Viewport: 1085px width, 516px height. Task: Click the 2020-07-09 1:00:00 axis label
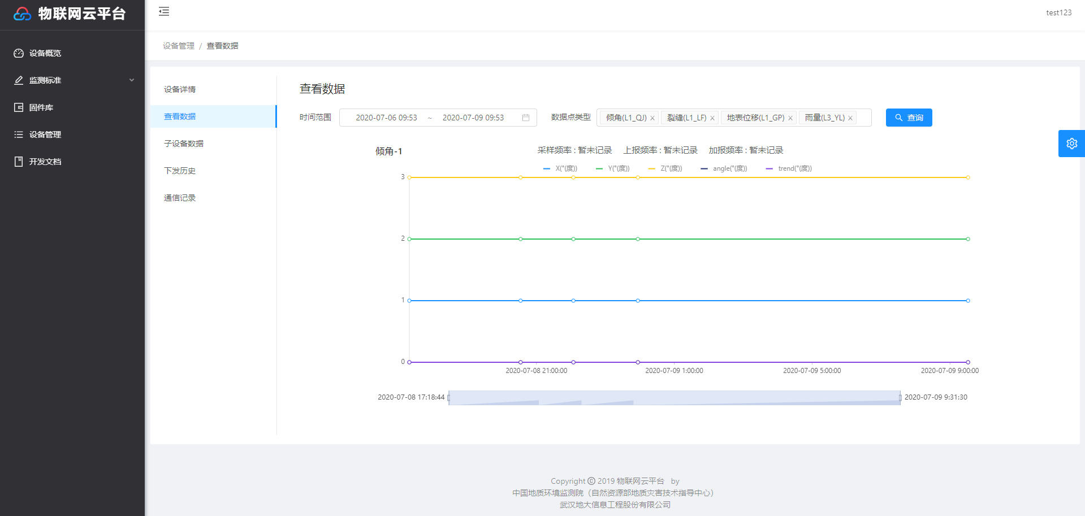point(674,371)
